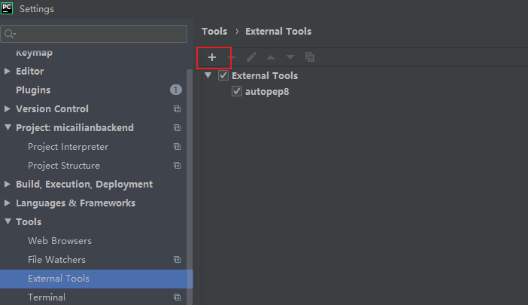Click the PyCharm logo icon in title bar

click(7, 8)
